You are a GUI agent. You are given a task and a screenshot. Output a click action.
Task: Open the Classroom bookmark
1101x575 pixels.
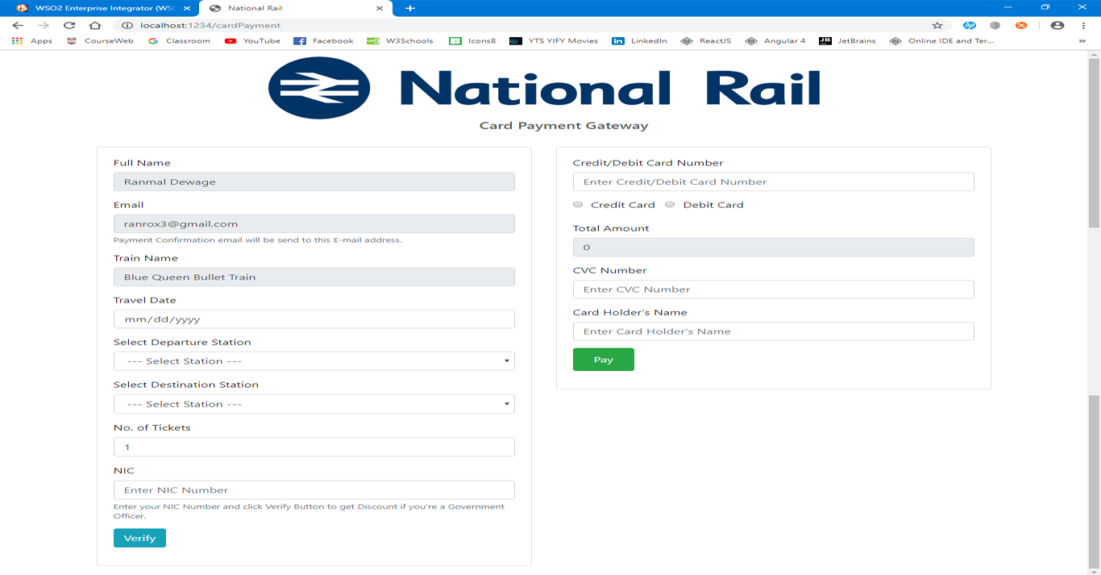click(179, 41)
